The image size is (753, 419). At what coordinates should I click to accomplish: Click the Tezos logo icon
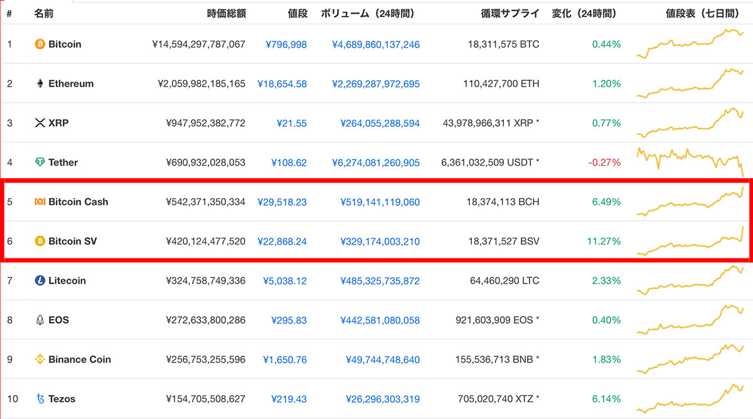tap(40, 399)
